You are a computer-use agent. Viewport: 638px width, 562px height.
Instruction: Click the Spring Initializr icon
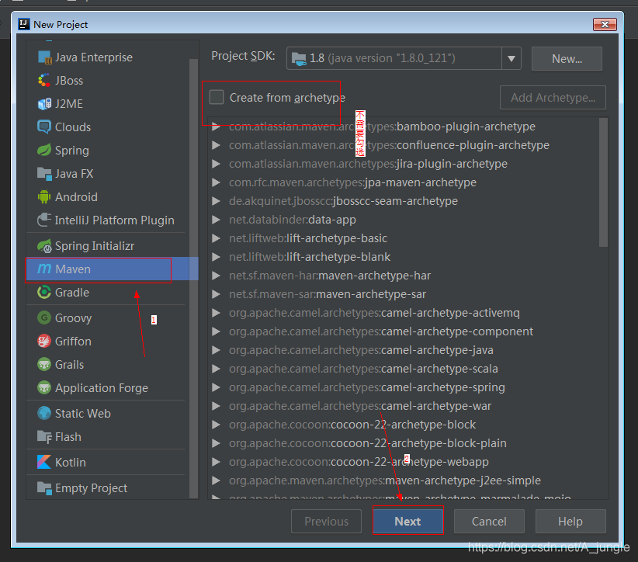click(44, 246)
